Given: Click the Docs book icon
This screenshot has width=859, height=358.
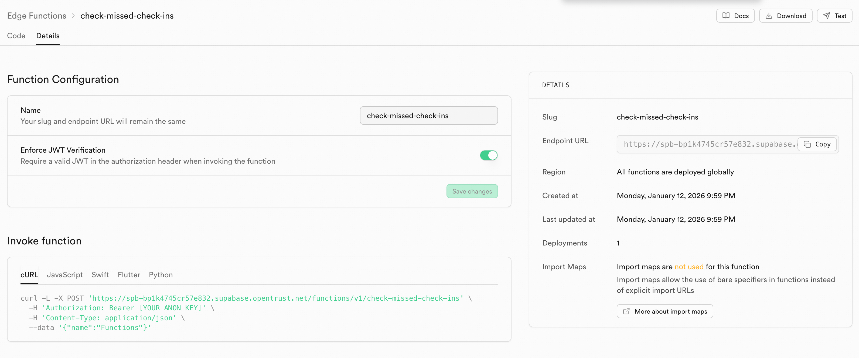Looking at the screenshot, I should (726, 16).
